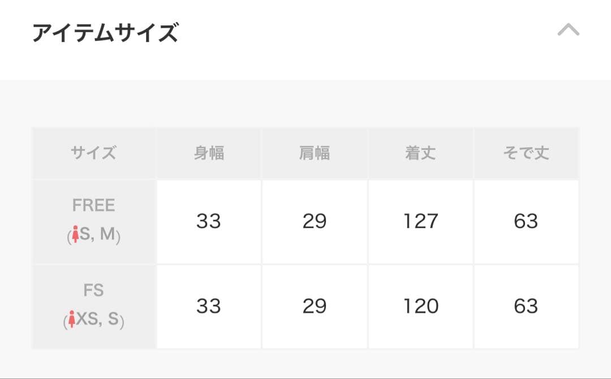Select the red figure symbol in FREE row
Screen dimensions: 611x379
pos(76,234)
